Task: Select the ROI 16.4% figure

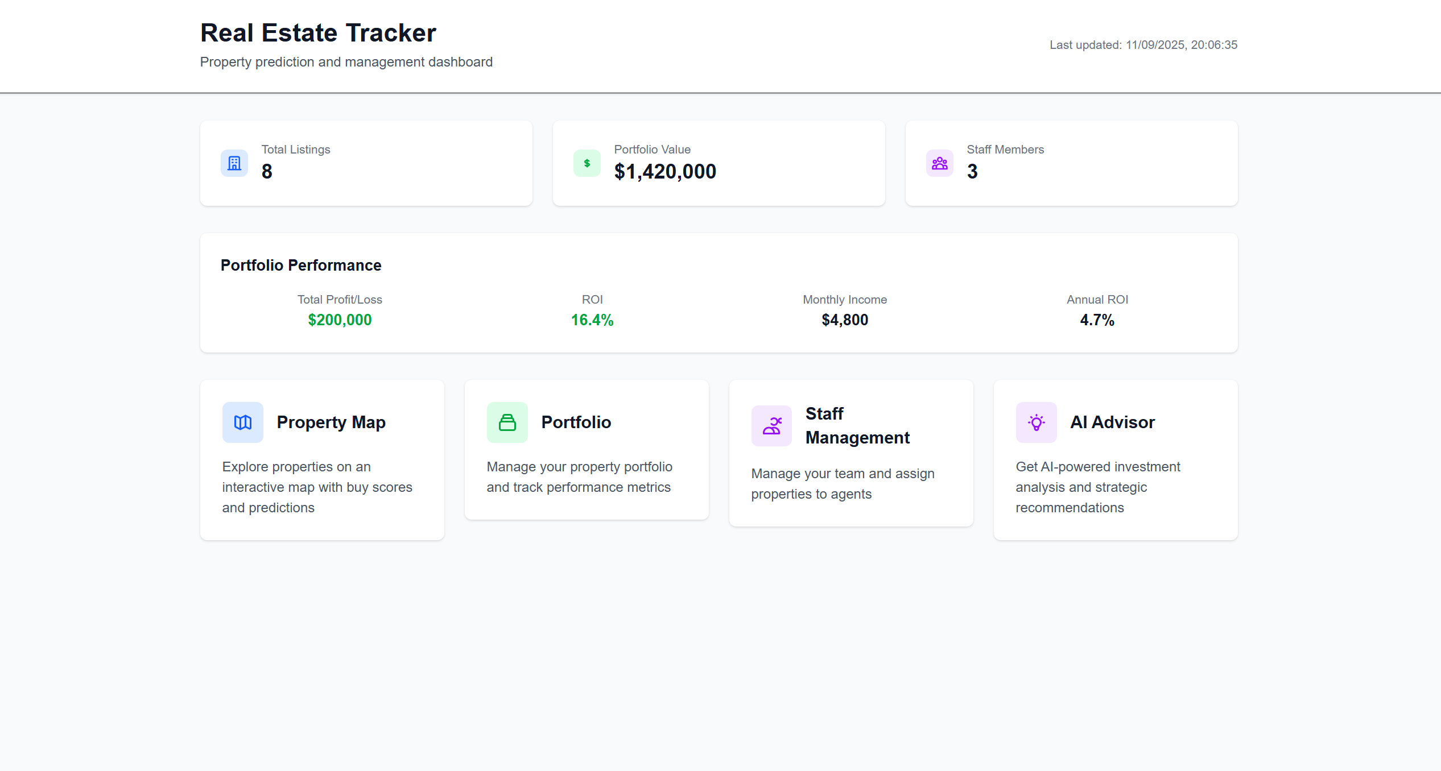Action: [592, 320]
